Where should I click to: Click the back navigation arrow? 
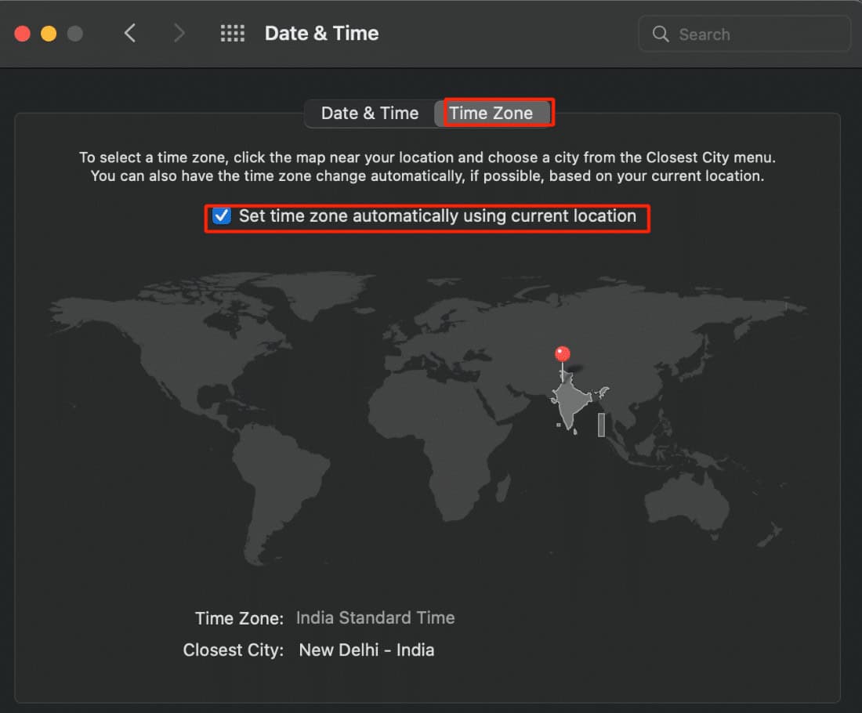point(130,33)
